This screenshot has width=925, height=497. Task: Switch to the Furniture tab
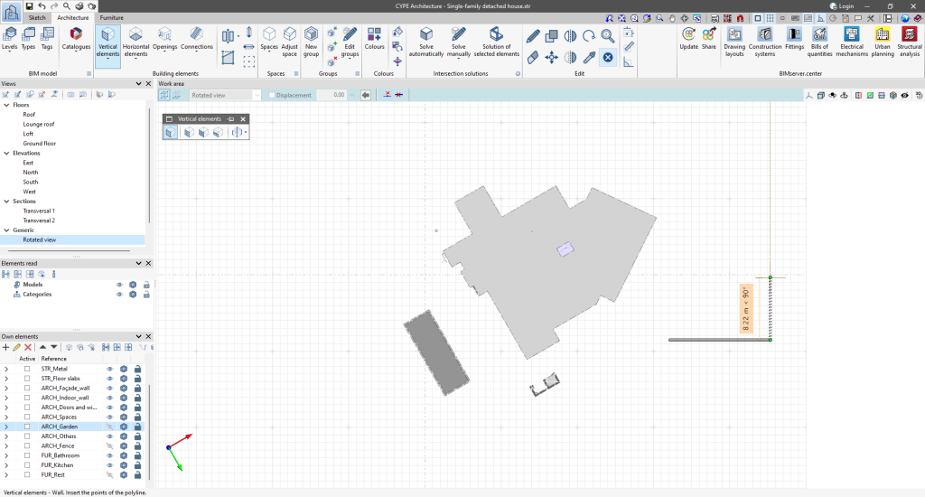point(112,17)
